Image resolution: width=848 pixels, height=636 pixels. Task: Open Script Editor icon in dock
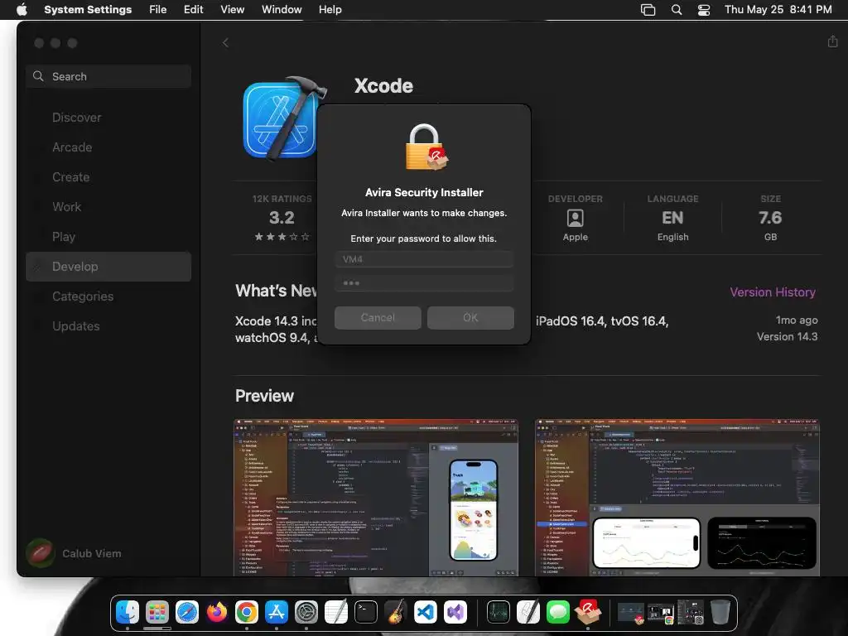(x=528, y=612)
